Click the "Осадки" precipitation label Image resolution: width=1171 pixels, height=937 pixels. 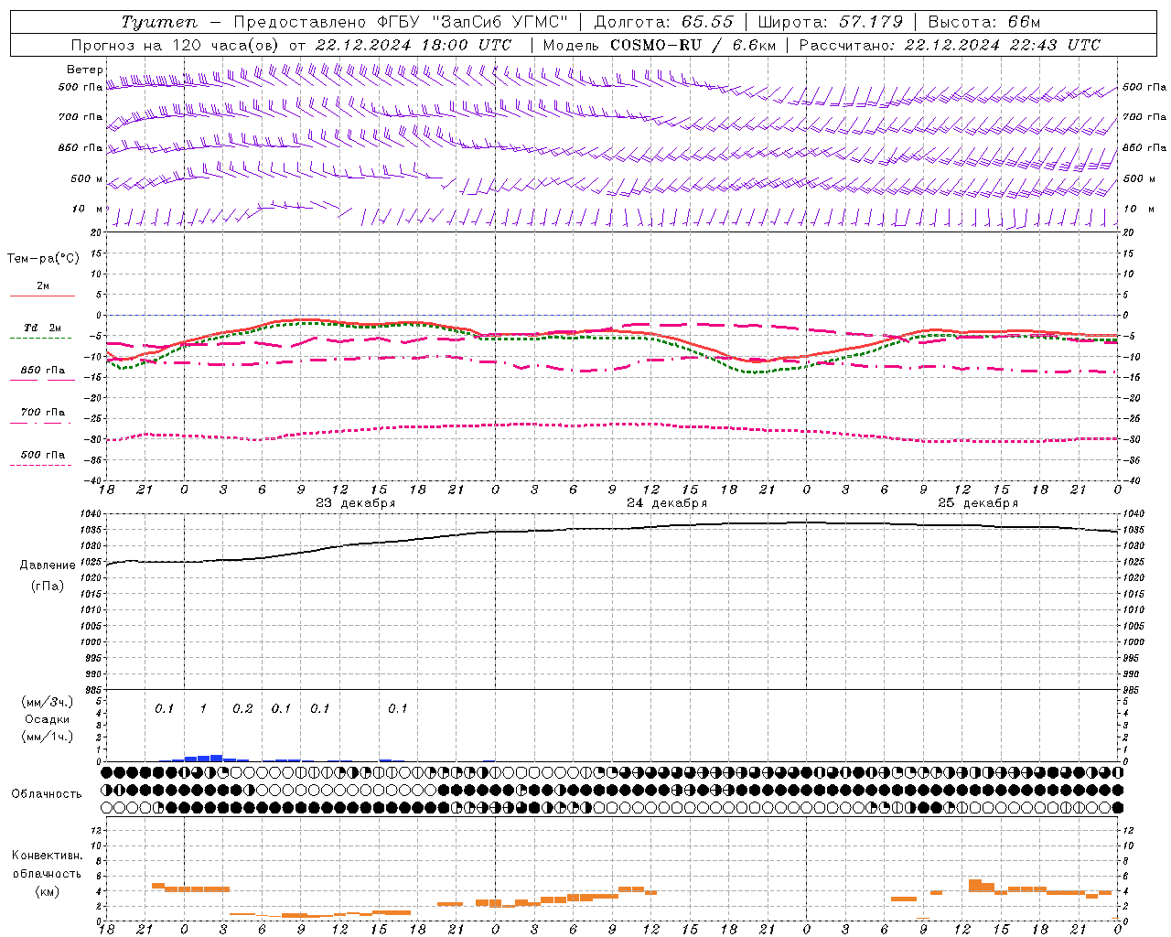(x=48, y=719)
